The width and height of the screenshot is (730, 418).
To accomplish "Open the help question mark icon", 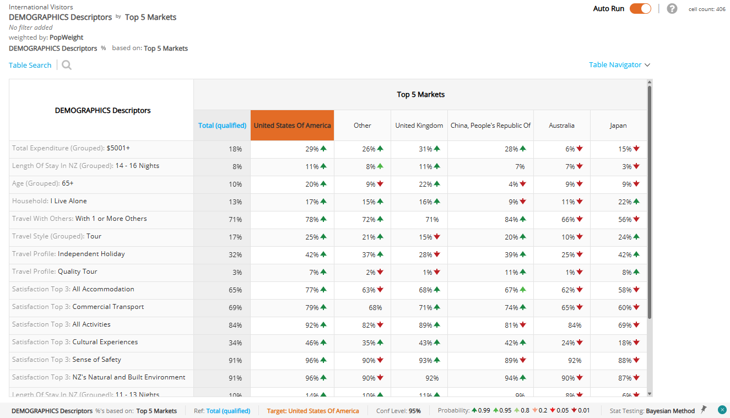I will (672, 9).
